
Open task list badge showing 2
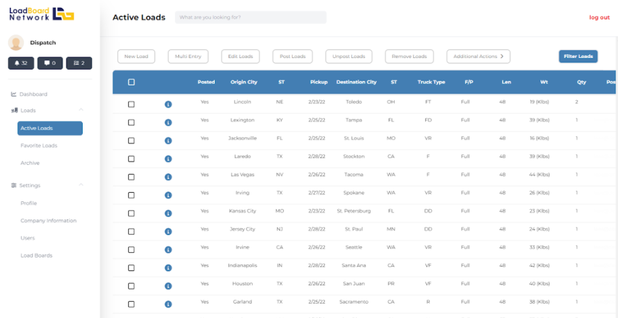pos(79,63)
